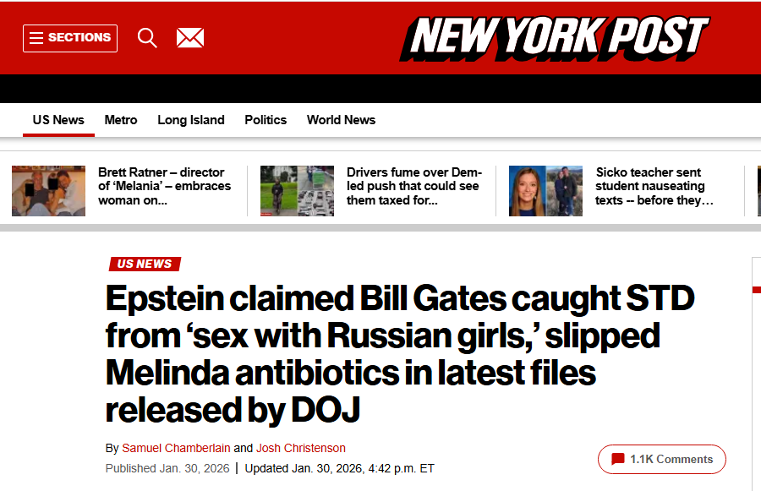Open the drivers tax story thumbnail
This screenshot has width=761, height=491.
click(x=297, y=190)
